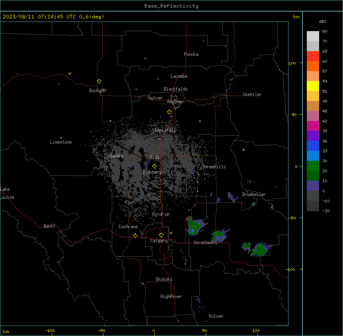Click the pink 42-45 dBZ legend swatch
Screen dimensions: 343x336
[x=313, y=116]
